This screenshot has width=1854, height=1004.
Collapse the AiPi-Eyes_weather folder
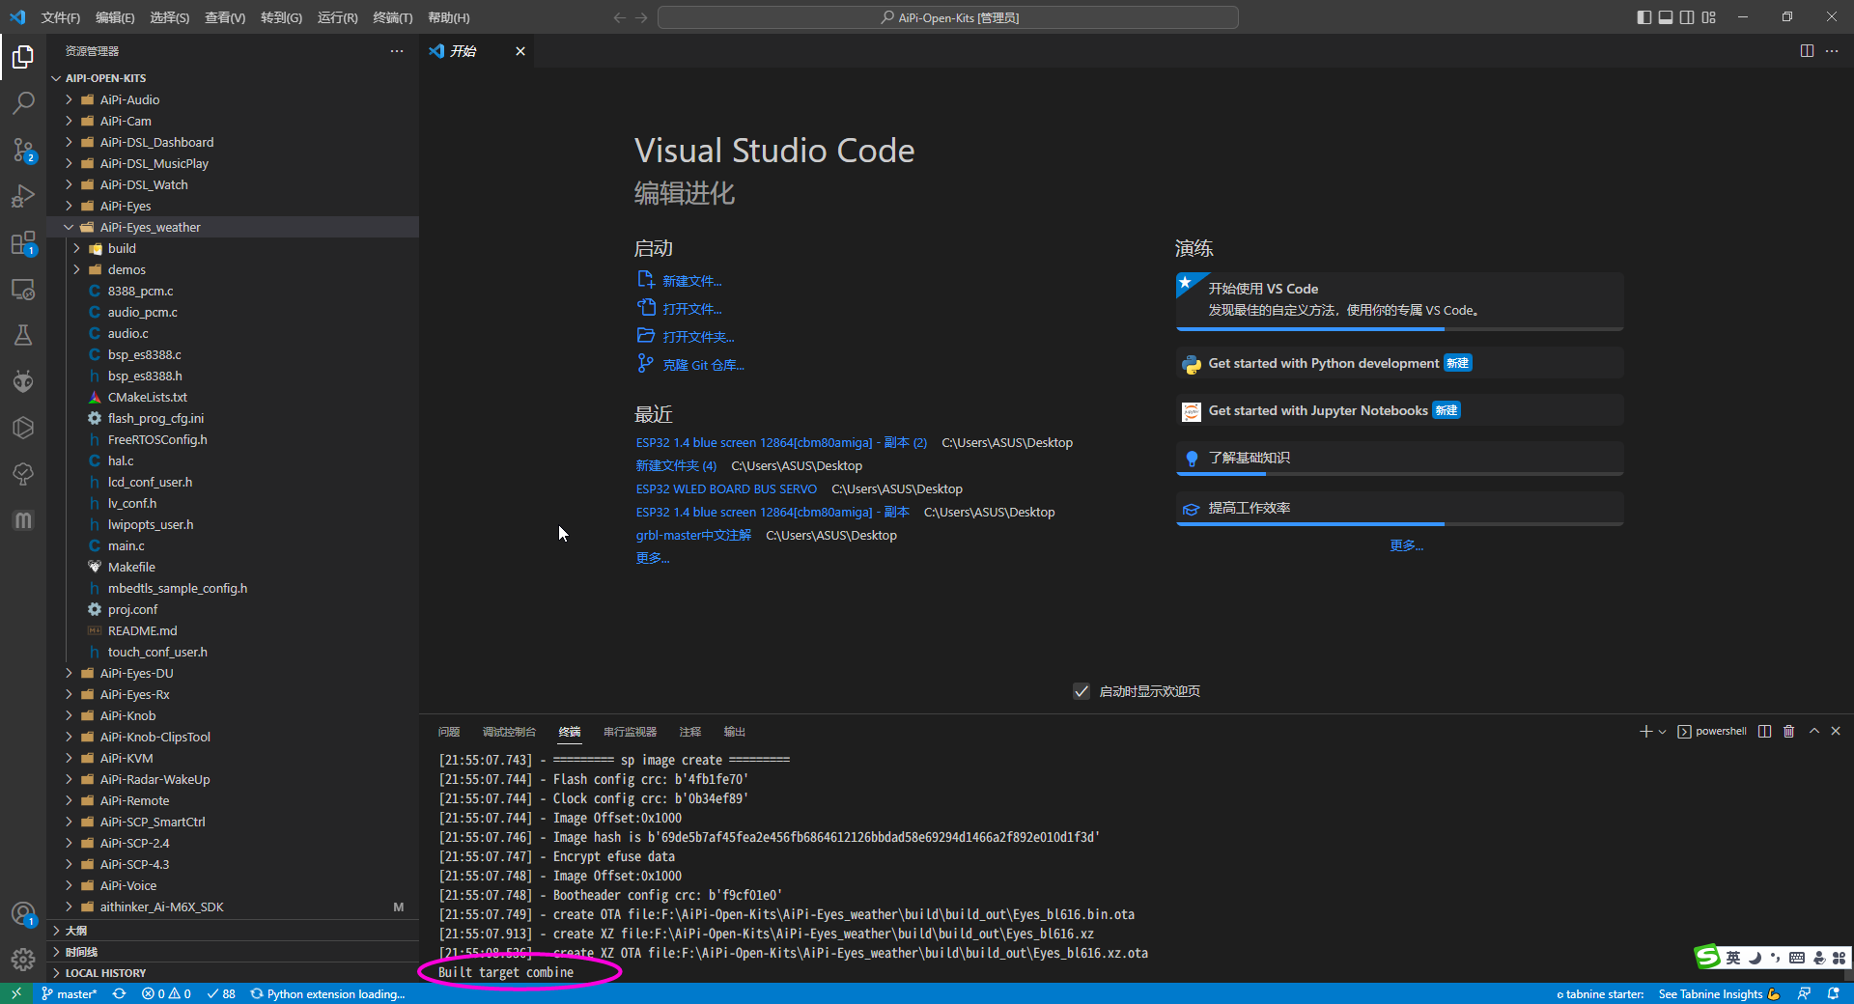point(233,227)
